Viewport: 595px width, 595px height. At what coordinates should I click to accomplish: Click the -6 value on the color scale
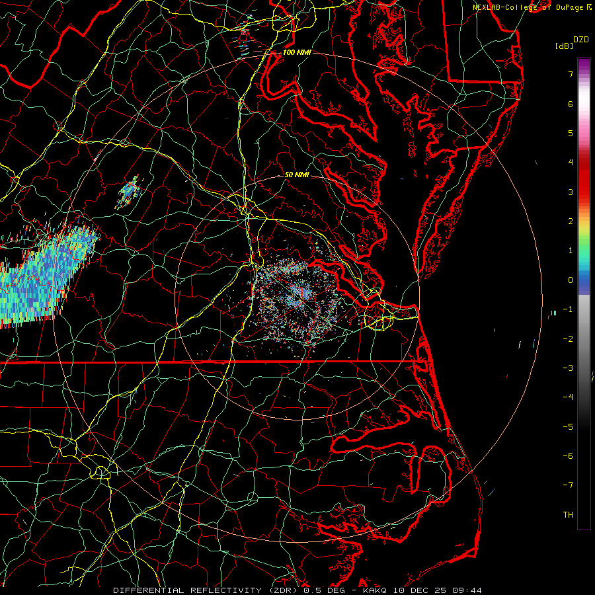coord(568,456)
